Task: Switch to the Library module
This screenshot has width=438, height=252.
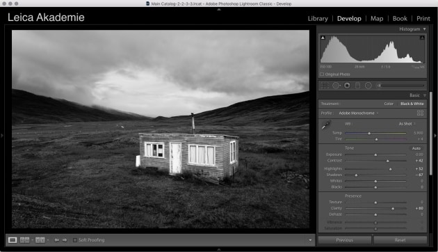Action: coord(318,19)
